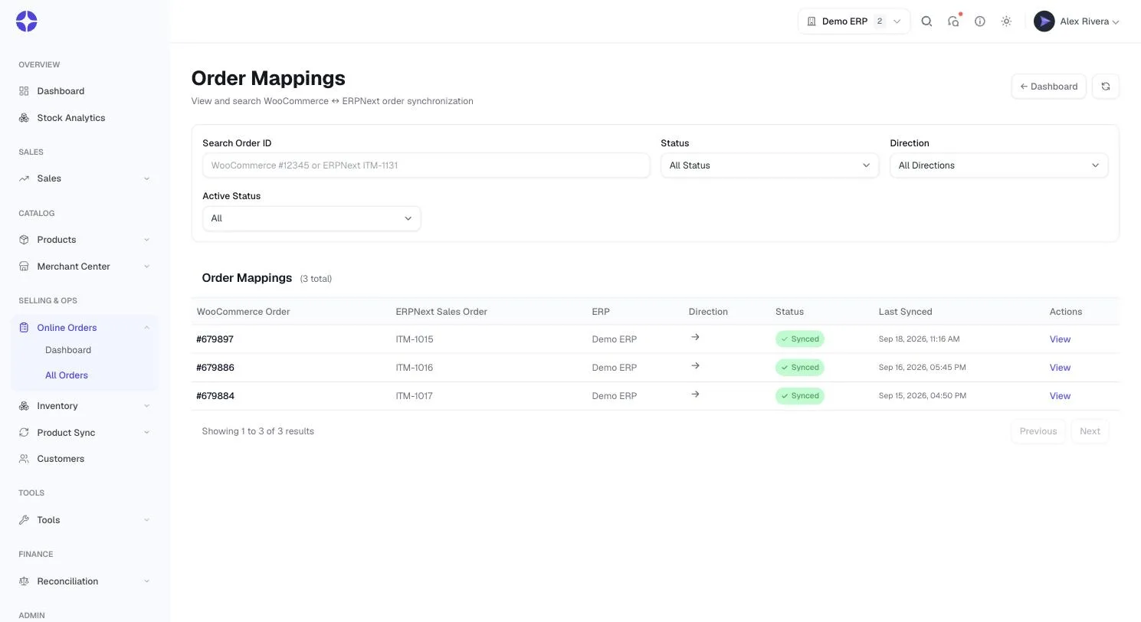1141x622 pixels.
Task: Focus the Search Order ID field
Action: point(426,165)
